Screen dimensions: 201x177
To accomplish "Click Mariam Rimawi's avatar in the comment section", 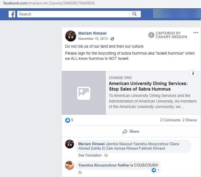I will click(70, 144).
